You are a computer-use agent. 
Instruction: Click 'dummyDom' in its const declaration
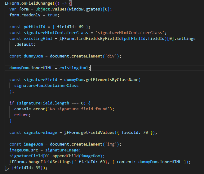[x=33, y=56]
